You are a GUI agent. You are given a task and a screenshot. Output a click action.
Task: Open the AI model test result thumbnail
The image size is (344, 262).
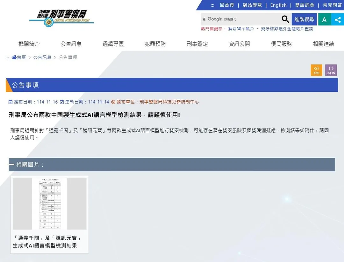50,204
